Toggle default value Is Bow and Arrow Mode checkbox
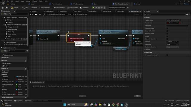The image size is (191, 107). [x=167, y=55]
